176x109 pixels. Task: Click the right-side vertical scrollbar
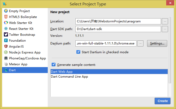[x=170, y=50]
